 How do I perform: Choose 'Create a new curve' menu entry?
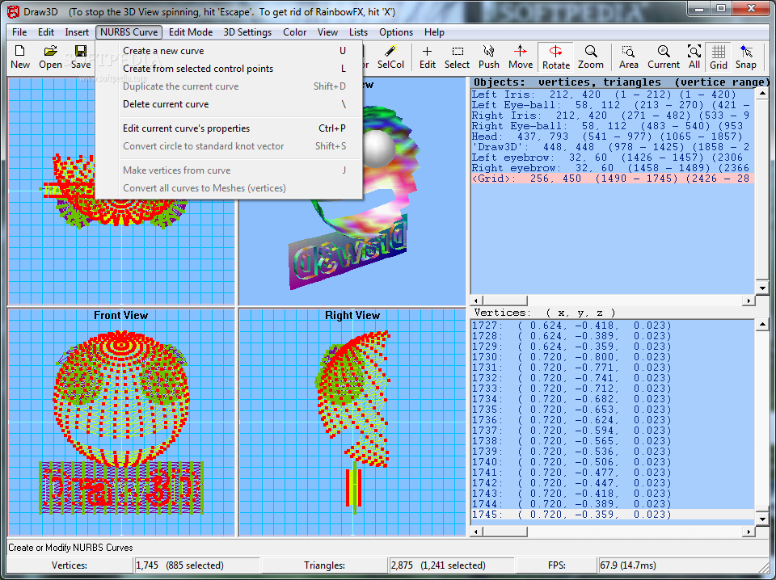coord(163,51)
